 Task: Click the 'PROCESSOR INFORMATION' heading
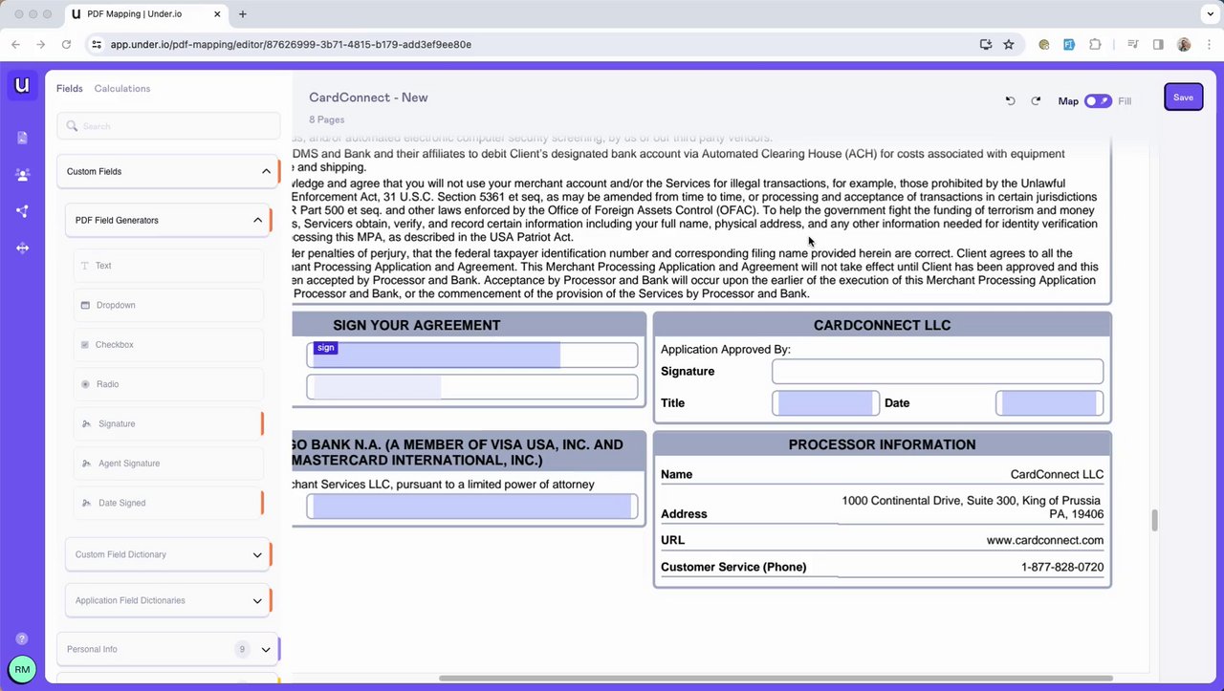click(x=882, y=444)
